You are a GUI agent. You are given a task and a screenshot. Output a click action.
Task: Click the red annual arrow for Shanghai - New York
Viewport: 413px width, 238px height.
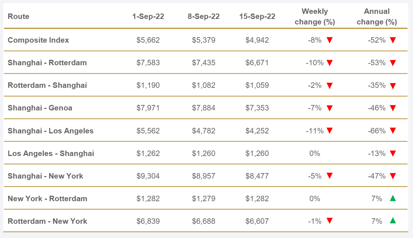[393, 176]
